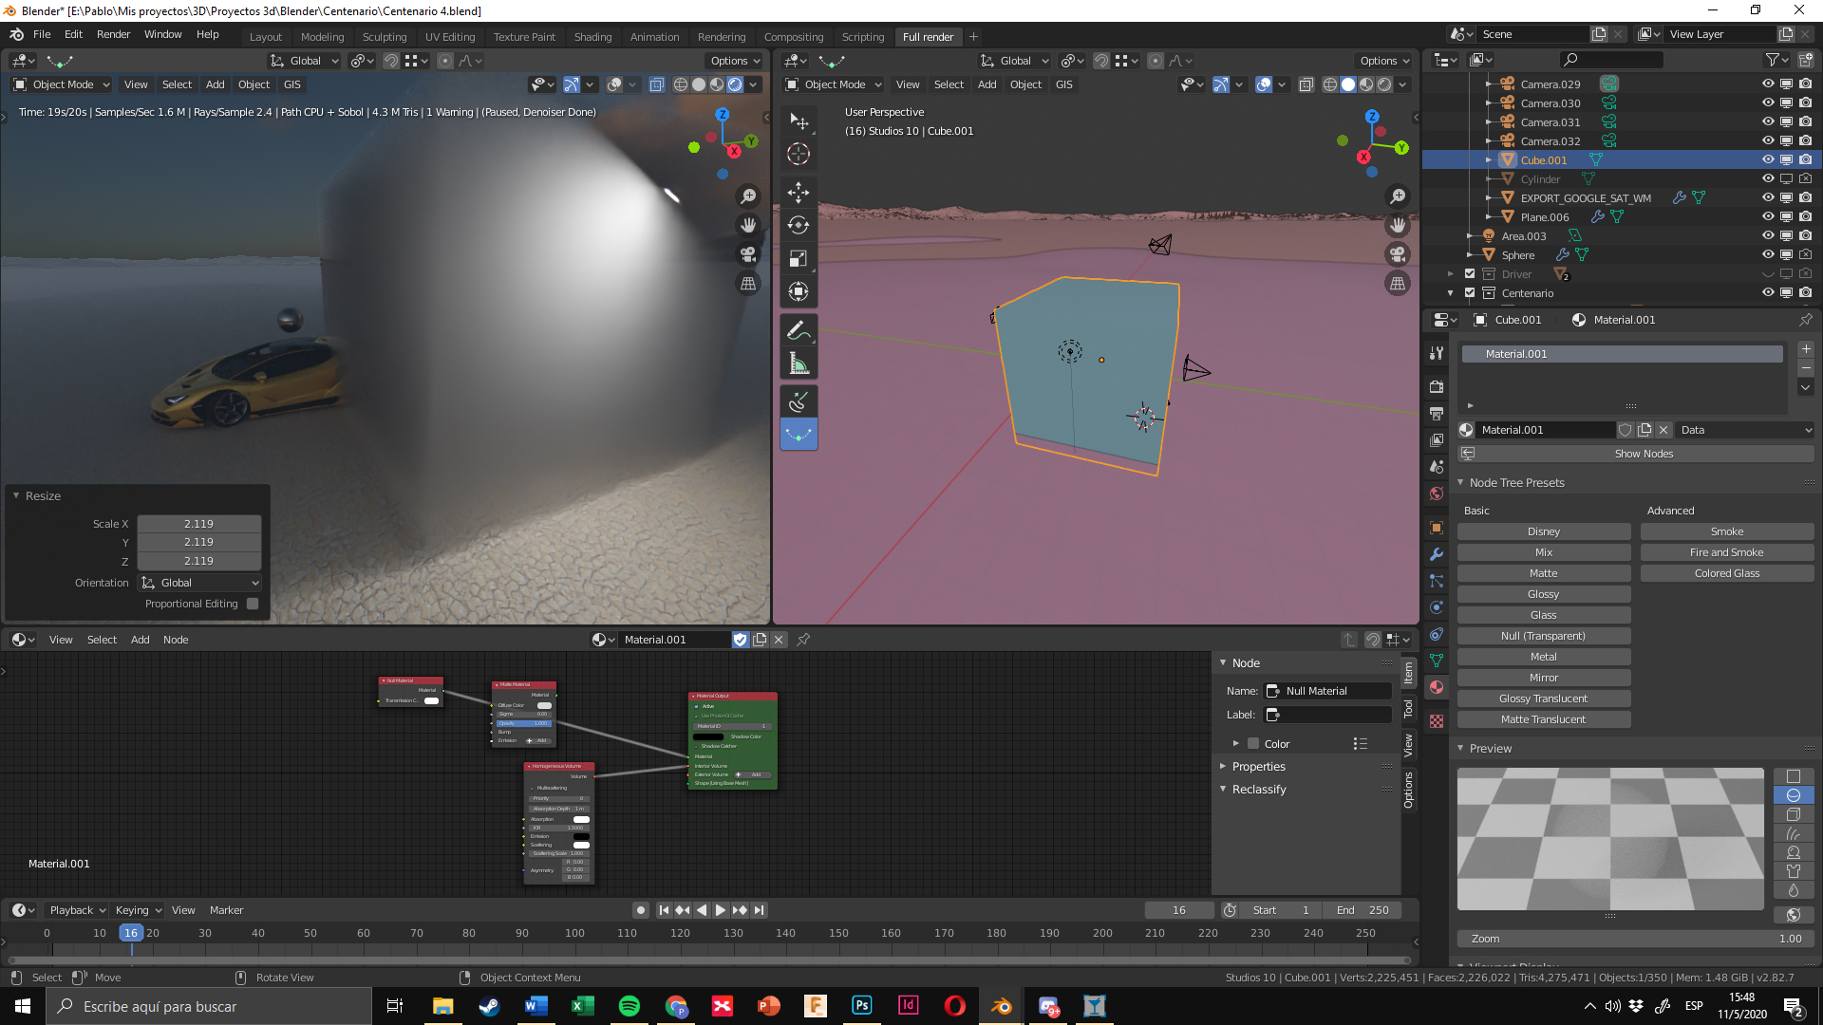
Task: Hide Camera.029 in the outliner
Action: (x=1767, y=84)
